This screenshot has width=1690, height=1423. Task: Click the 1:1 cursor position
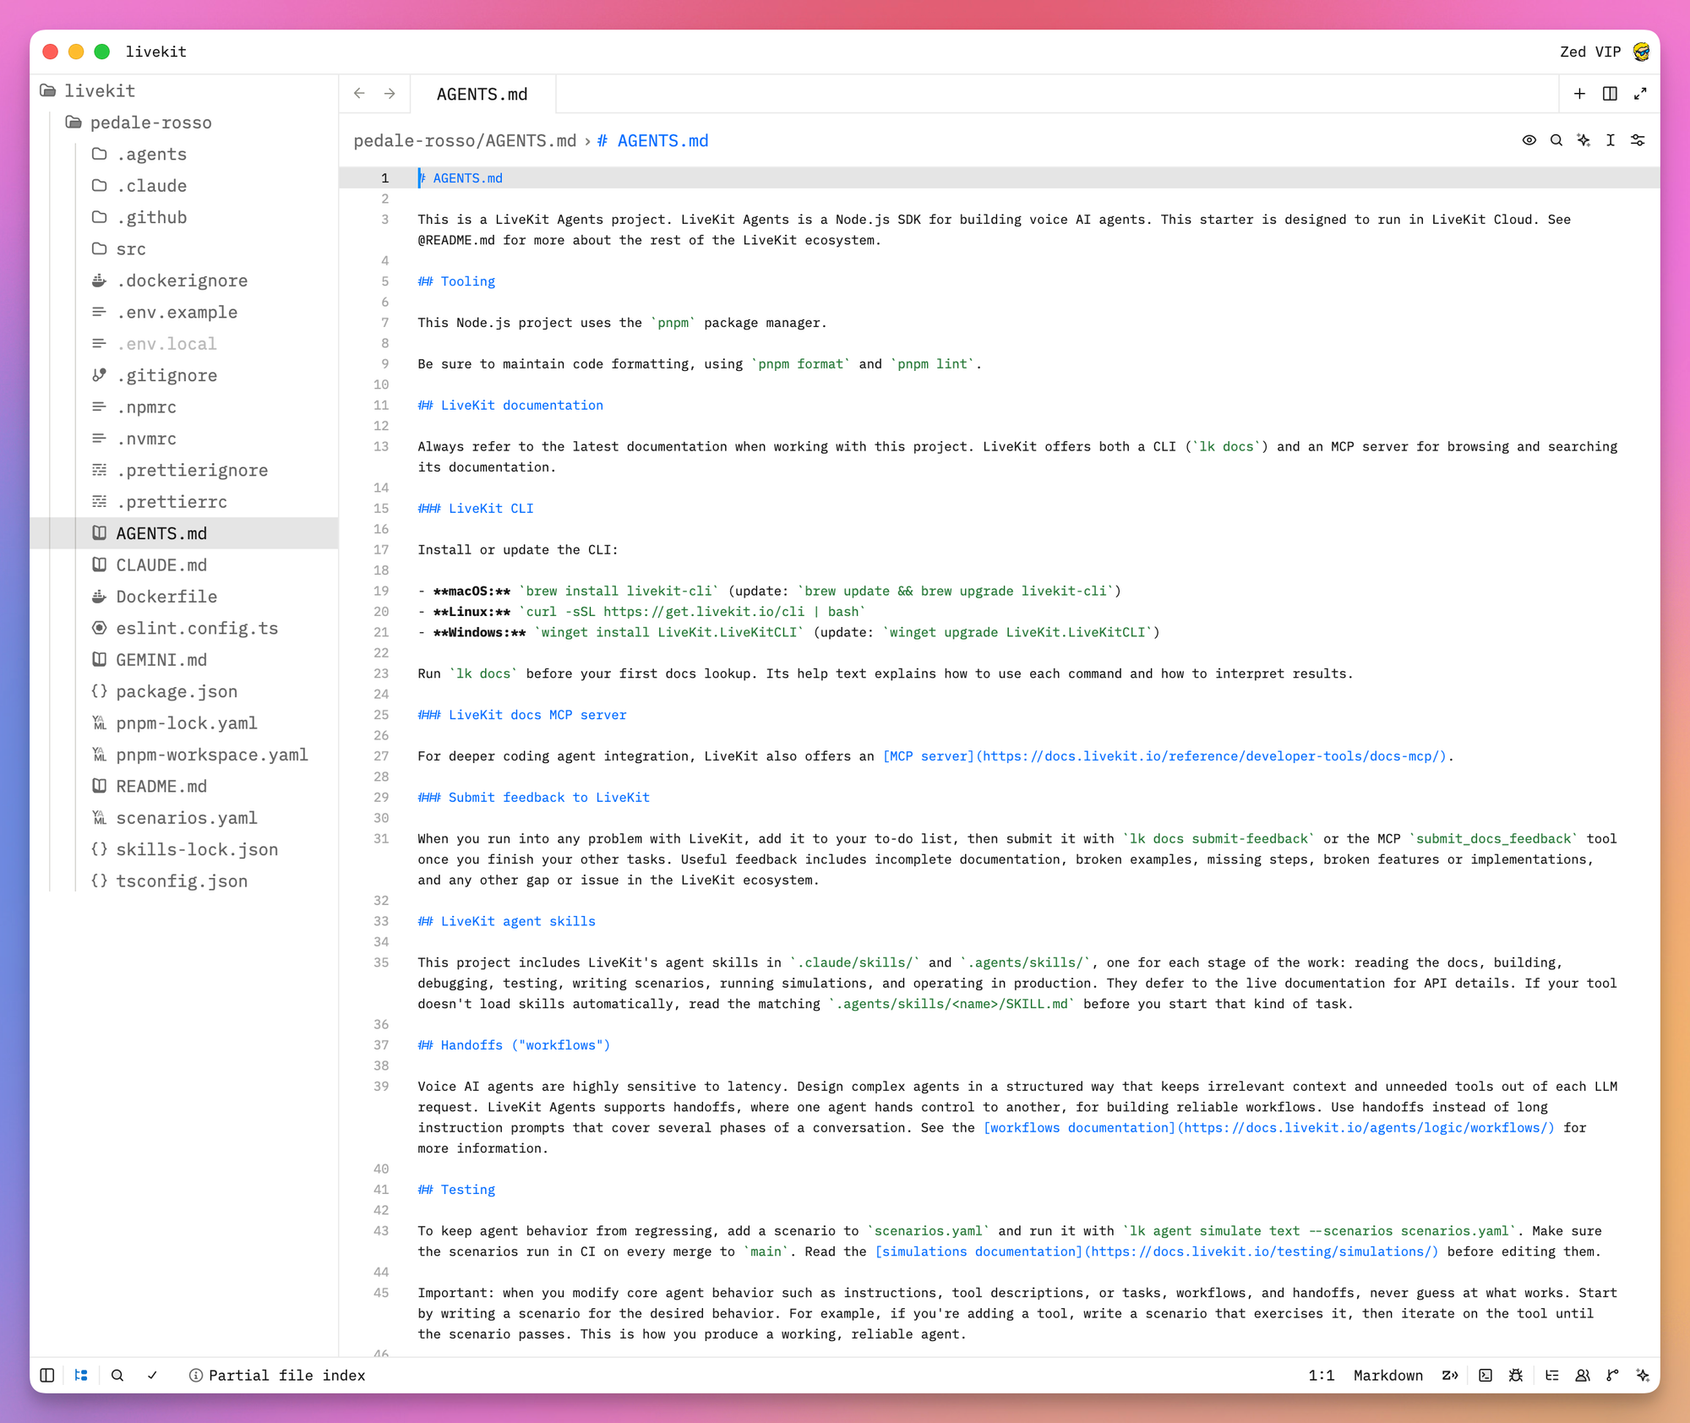[x=1321, y=1375]
